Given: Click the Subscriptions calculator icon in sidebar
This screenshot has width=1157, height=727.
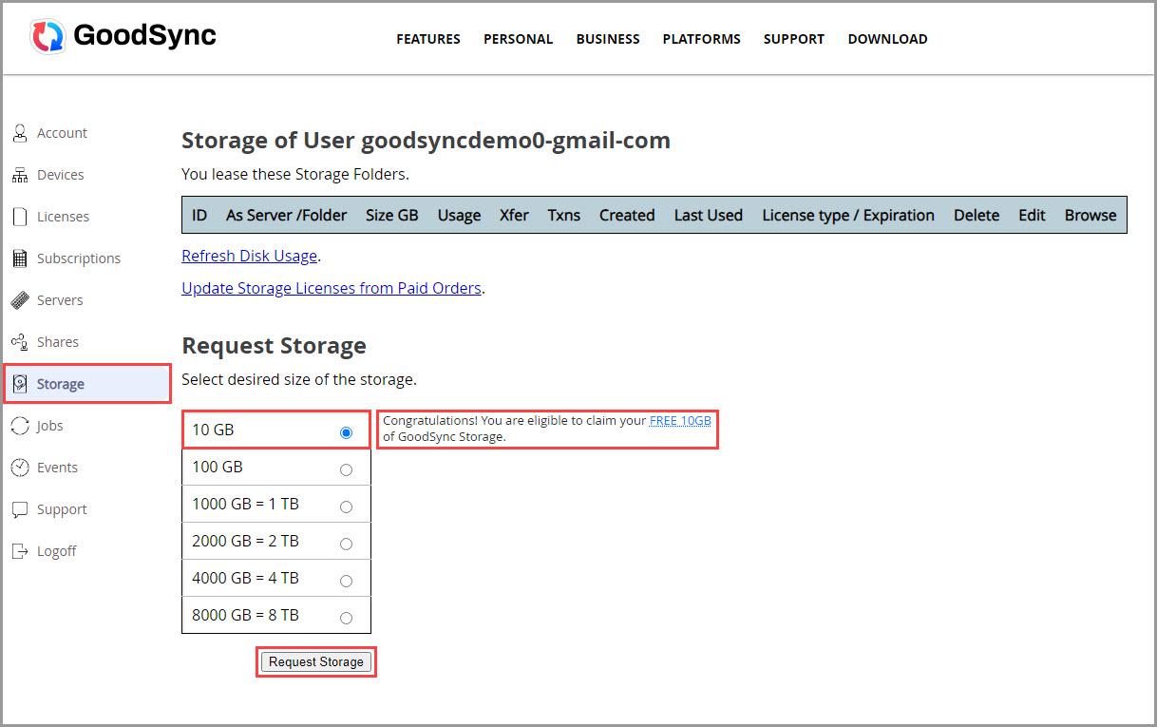Looking at the screenshot, I should [x=20, y=258].
